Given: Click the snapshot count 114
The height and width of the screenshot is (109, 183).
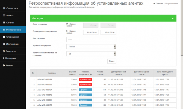Looking at the screenshot, I should pyautogui.click(x=104, y=90).
